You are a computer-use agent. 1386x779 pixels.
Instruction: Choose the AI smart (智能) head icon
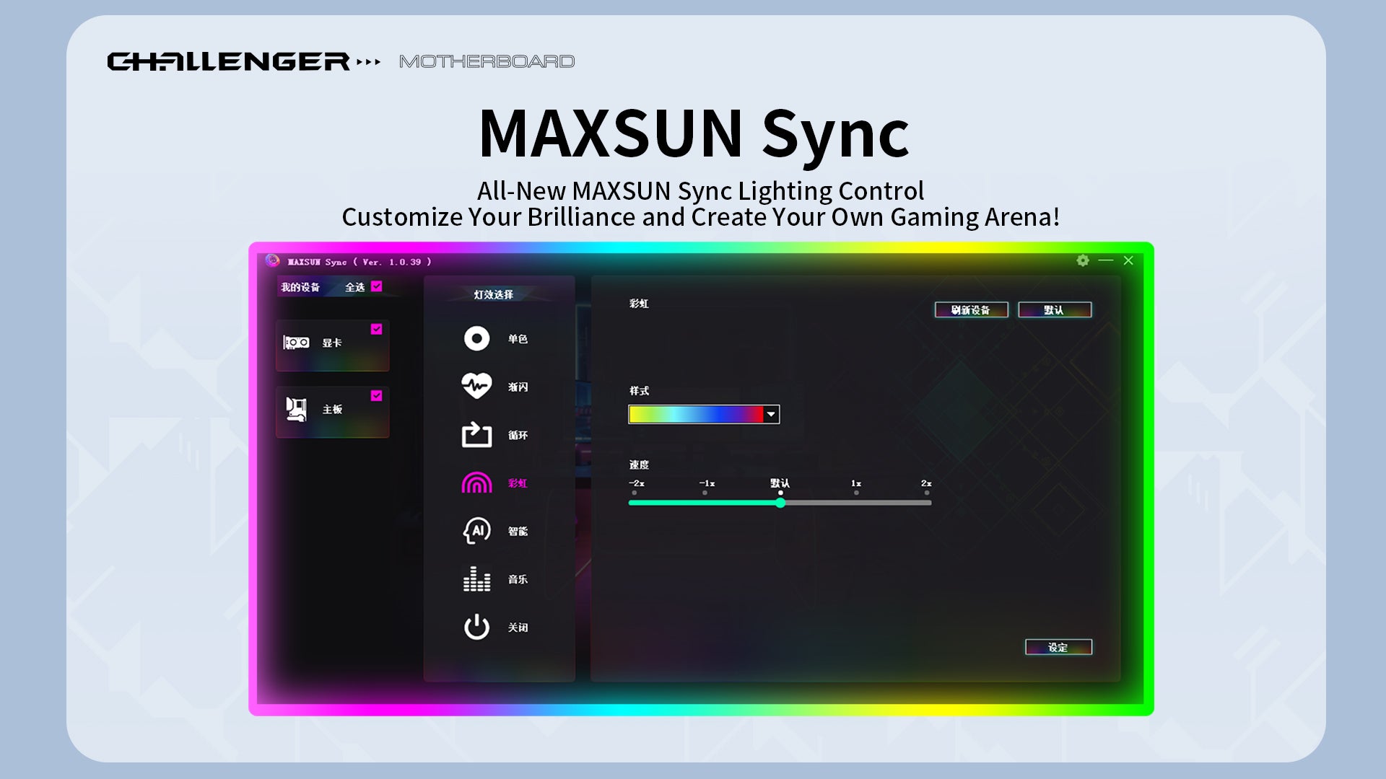tap(476, 531)
